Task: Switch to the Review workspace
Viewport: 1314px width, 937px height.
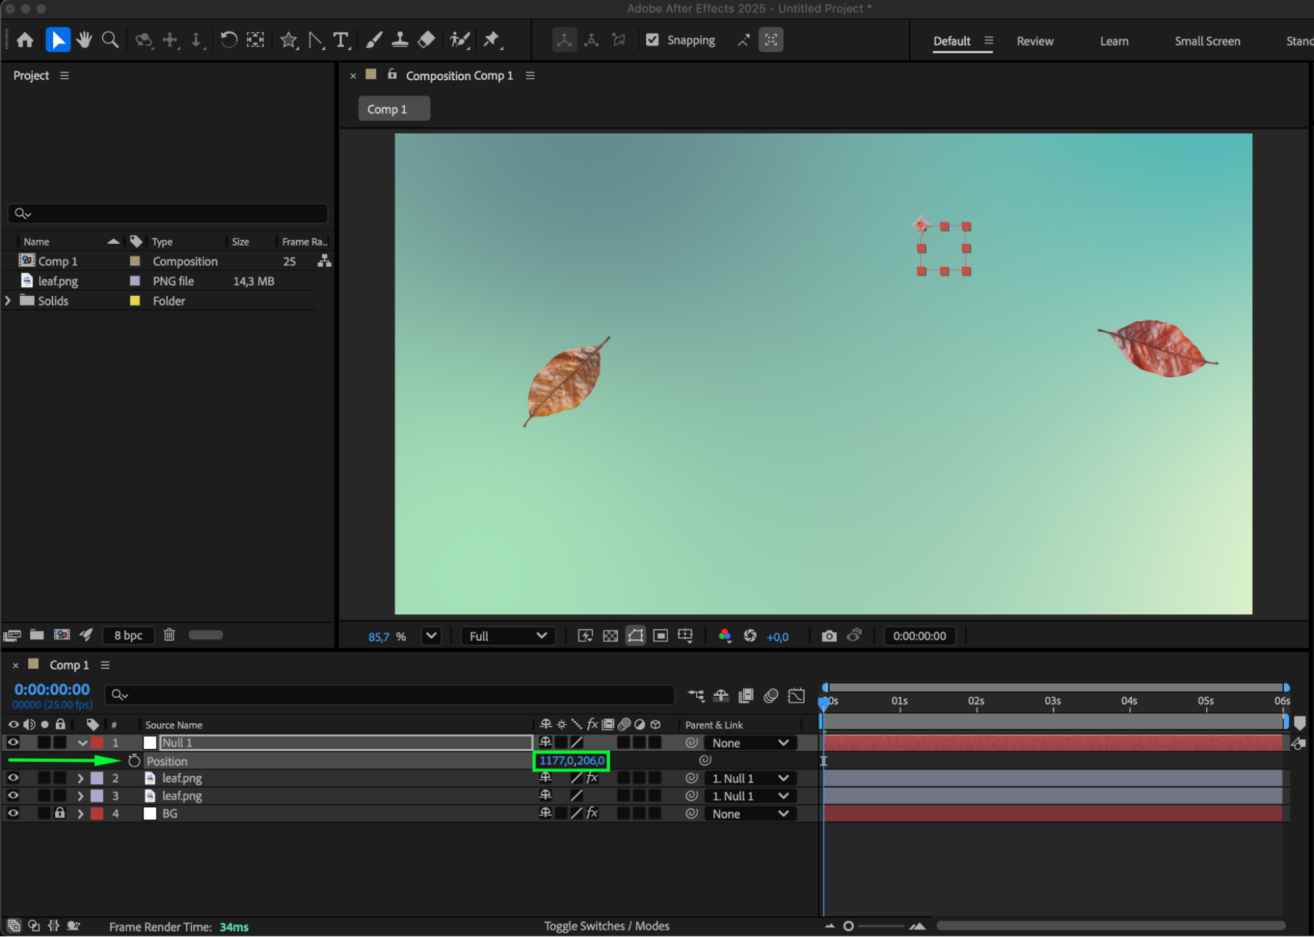Action: pos(1035,41)
